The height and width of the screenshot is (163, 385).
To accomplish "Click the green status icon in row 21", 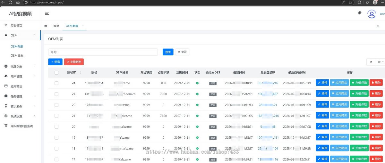I will coord(197,116).
